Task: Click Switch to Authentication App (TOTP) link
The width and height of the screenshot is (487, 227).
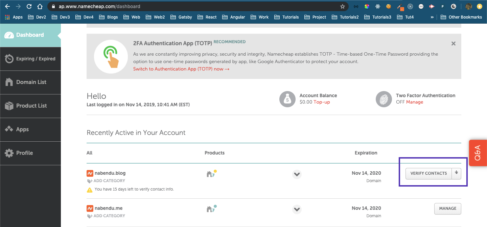Action: click(181, 69)
